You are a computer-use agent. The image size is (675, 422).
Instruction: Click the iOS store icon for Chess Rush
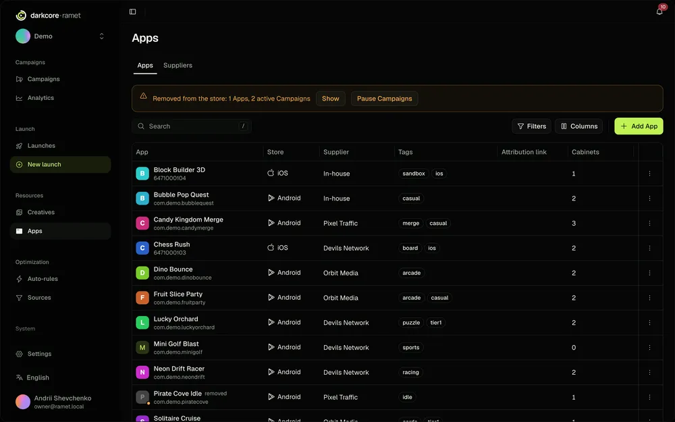pyautogui.click(x=271, y=248)
